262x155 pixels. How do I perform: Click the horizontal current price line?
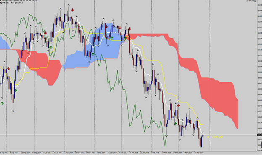128,135
